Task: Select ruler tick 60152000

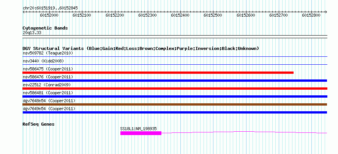Action: (49, 16)
